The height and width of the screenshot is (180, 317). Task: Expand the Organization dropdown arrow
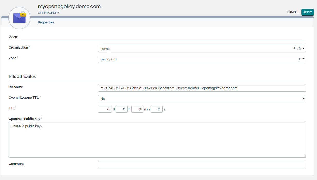[x=303, y=48]
